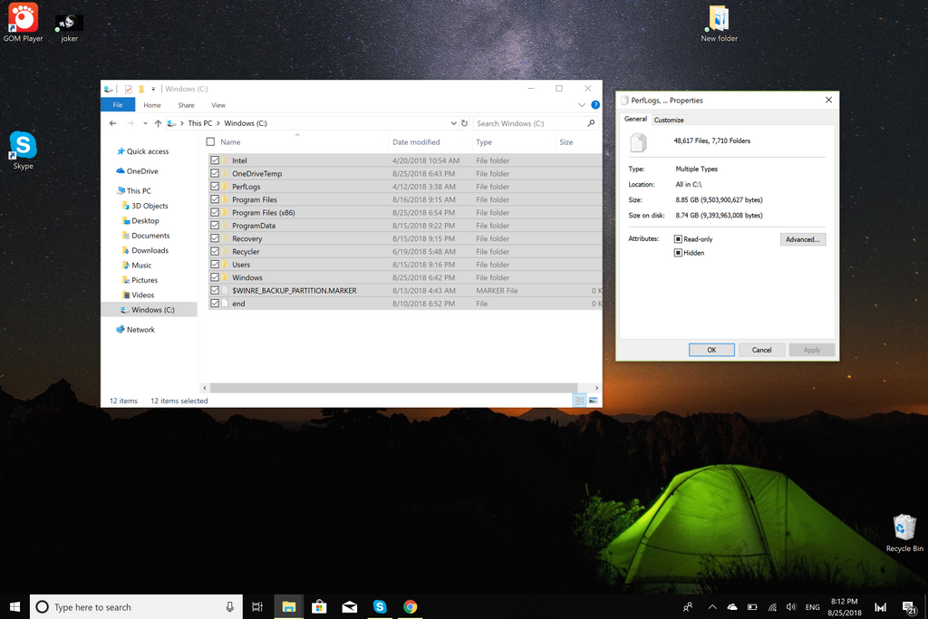Open the Windows Start menu

(x=14, y=606)
